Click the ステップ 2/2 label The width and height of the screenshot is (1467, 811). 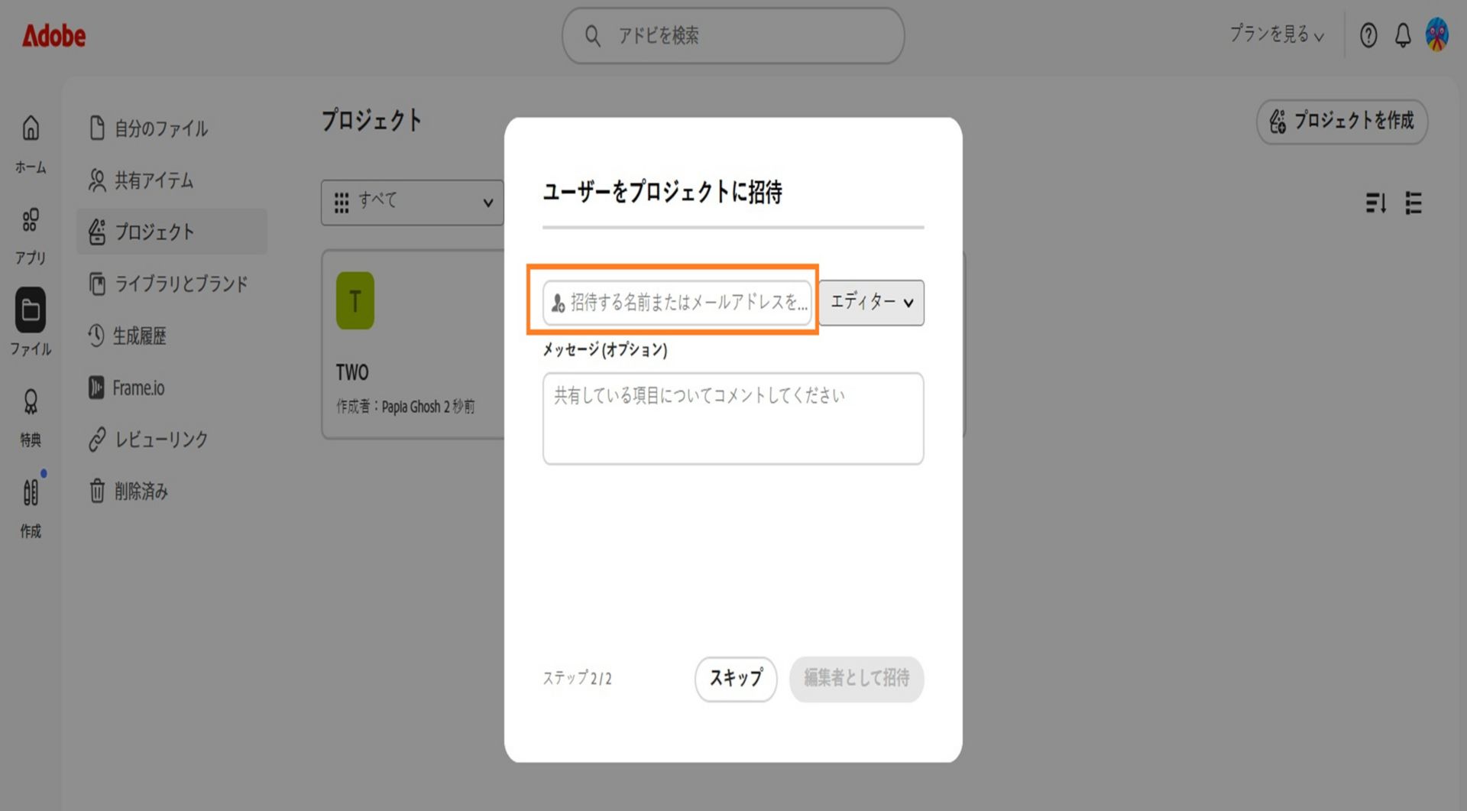coord(578,679)
